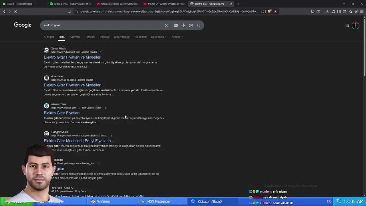This screenshot has height=206, width=366.
Task: Stop page loading with the X button
Action: pos(16,11)
